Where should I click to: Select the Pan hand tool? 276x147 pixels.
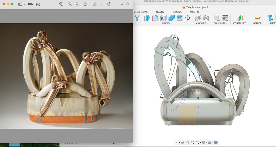point(188,143)
